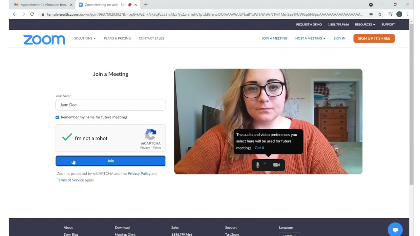Screen dimensions: 420x236
Task: Expand the Solutions dropdown
Action: [x=85, y=38]
